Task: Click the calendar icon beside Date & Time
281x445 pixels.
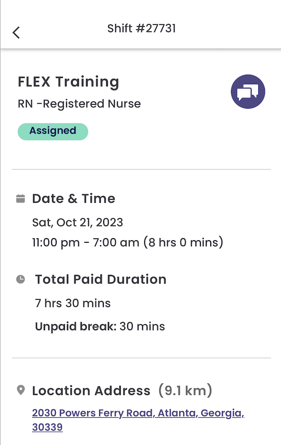Action: tap(21, 199)
